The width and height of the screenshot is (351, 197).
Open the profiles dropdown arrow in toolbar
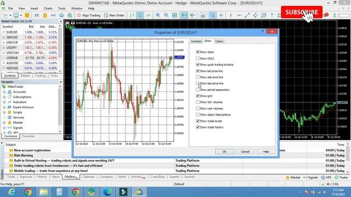[x=21, y=15]
